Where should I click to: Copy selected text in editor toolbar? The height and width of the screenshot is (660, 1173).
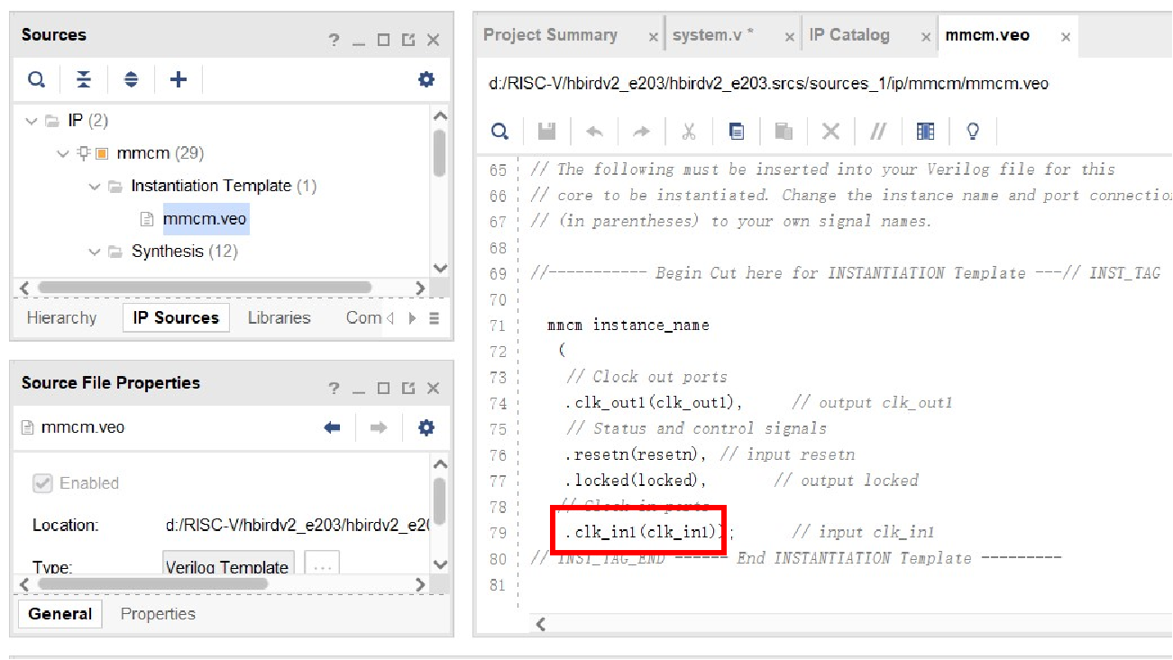click(737, 132)
